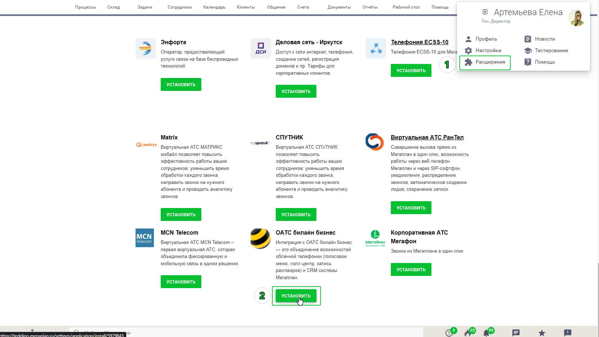This screenshot has height=337, width=599.
Task: Open Настройки from the user menu
Action: click(x=488, y=50)
